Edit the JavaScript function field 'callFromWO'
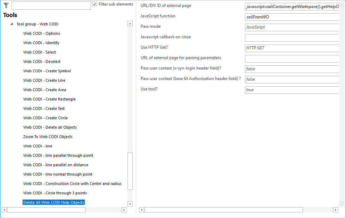Image resolution: width=346 pixels, height=218 pixels. pyautogui.click(x=292, y=17)
